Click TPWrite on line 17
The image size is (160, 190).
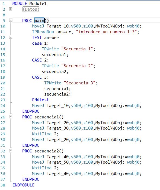50,66
